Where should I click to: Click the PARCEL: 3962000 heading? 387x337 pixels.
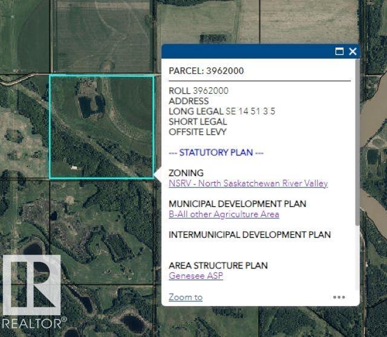206,71
